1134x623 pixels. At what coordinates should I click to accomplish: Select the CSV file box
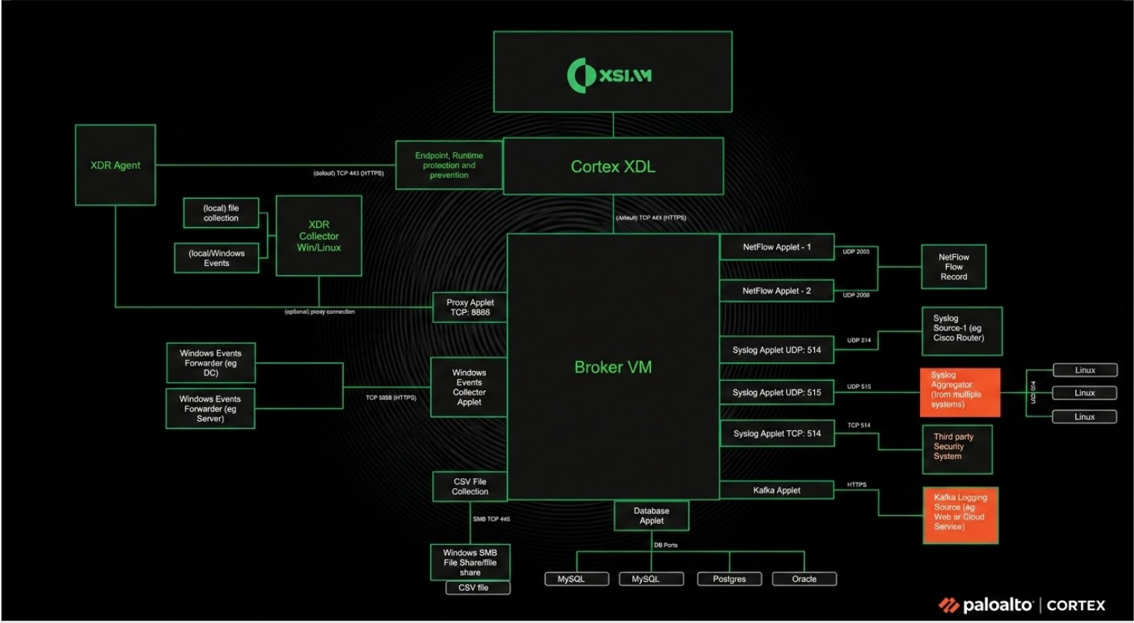(x=478, y=588)
